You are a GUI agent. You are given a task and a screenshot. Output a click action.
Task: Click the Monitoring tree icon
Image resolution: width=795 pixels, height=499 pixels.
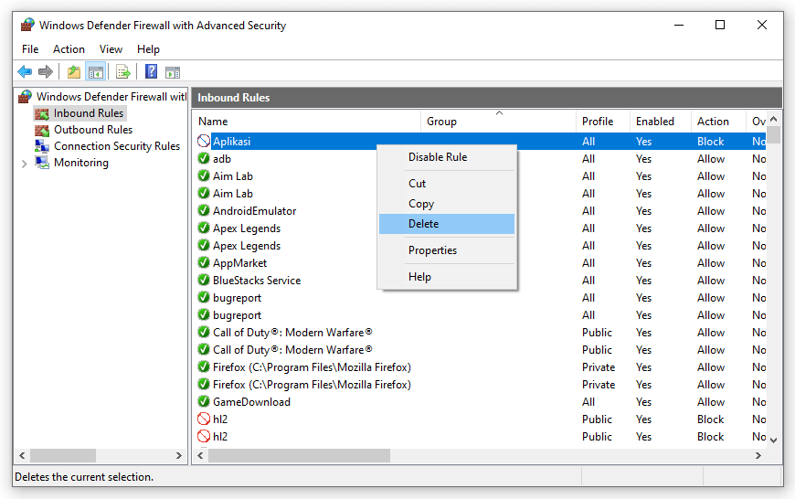[41, 163]
